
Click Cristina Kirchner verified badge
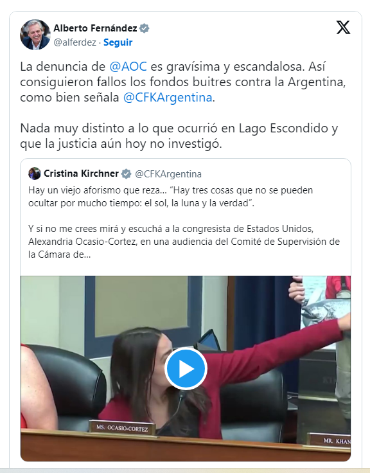126,174
